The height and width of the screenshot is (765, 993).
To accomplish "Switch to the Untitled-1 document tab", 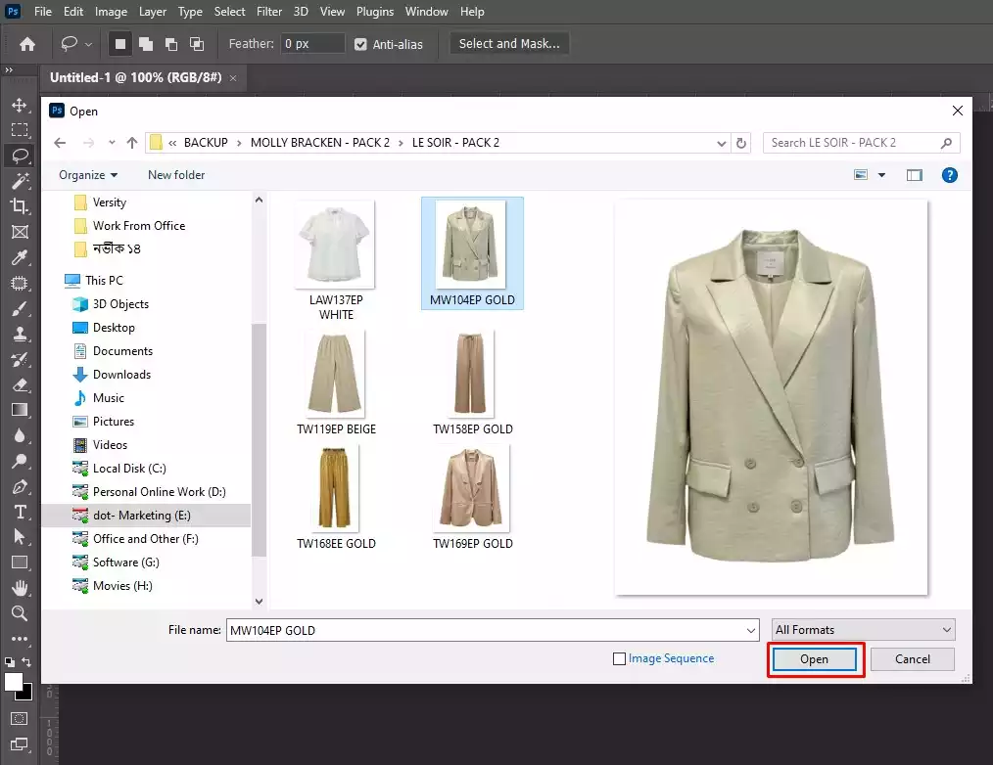I will [136, 77].
